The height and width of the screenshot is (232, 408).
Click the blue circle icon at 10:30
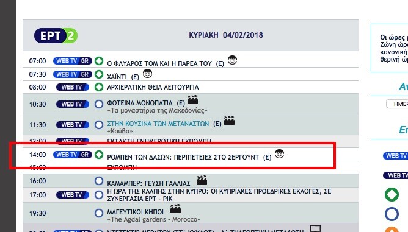(99, 104)
